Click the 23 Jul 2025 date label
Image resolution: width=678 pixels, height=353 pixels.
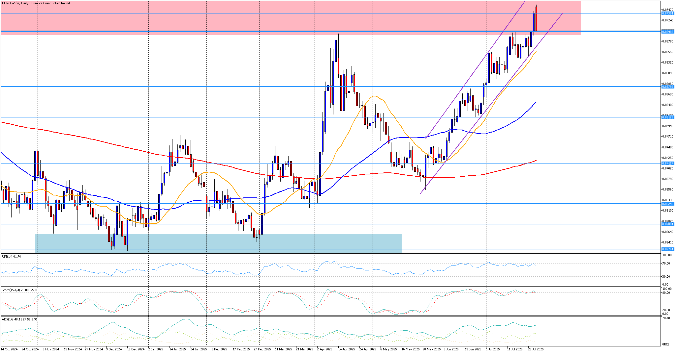[536, 349]
